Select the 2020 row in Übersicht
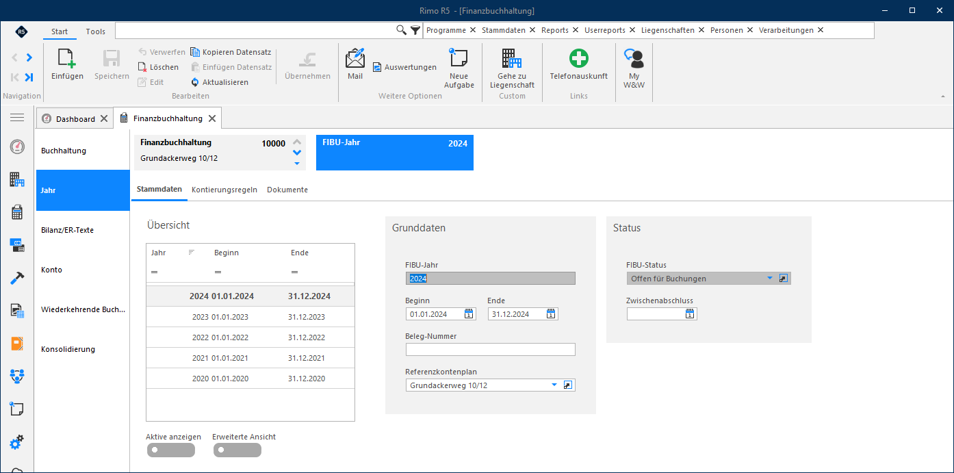Viewport: 954px width, 473px height. 250,379
